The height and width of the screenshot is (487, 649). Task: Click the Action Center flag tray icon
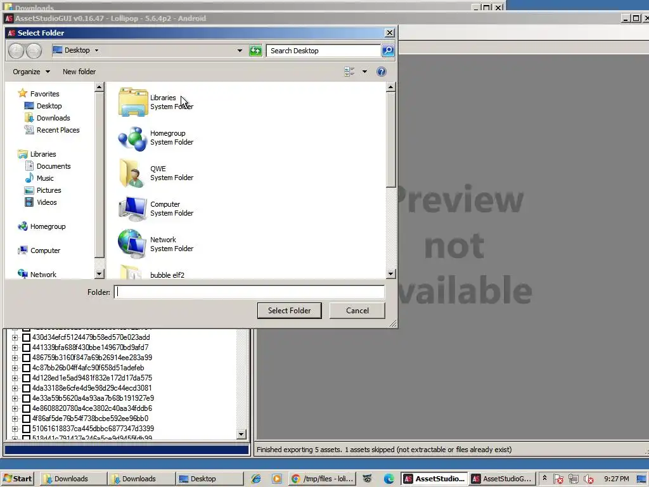[558, 479]
